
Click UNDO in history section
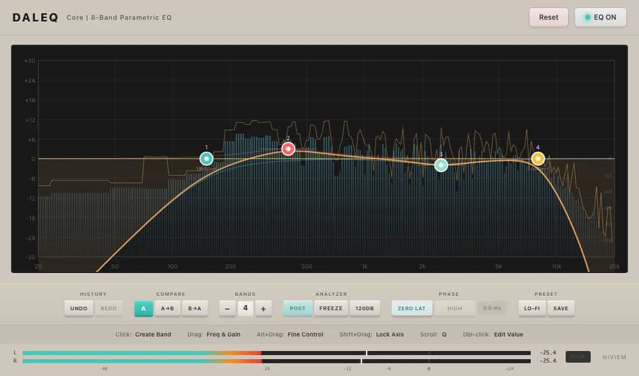point(79,309)
